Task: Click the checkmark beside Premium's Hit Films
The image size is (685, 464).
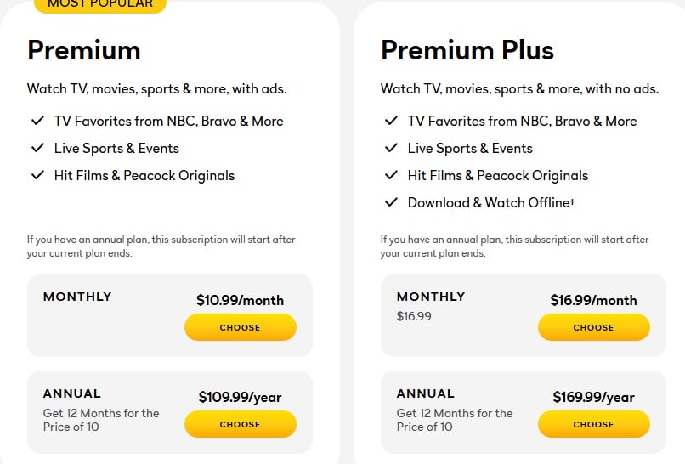Action: pyautogui.click(x=37, y=175)
